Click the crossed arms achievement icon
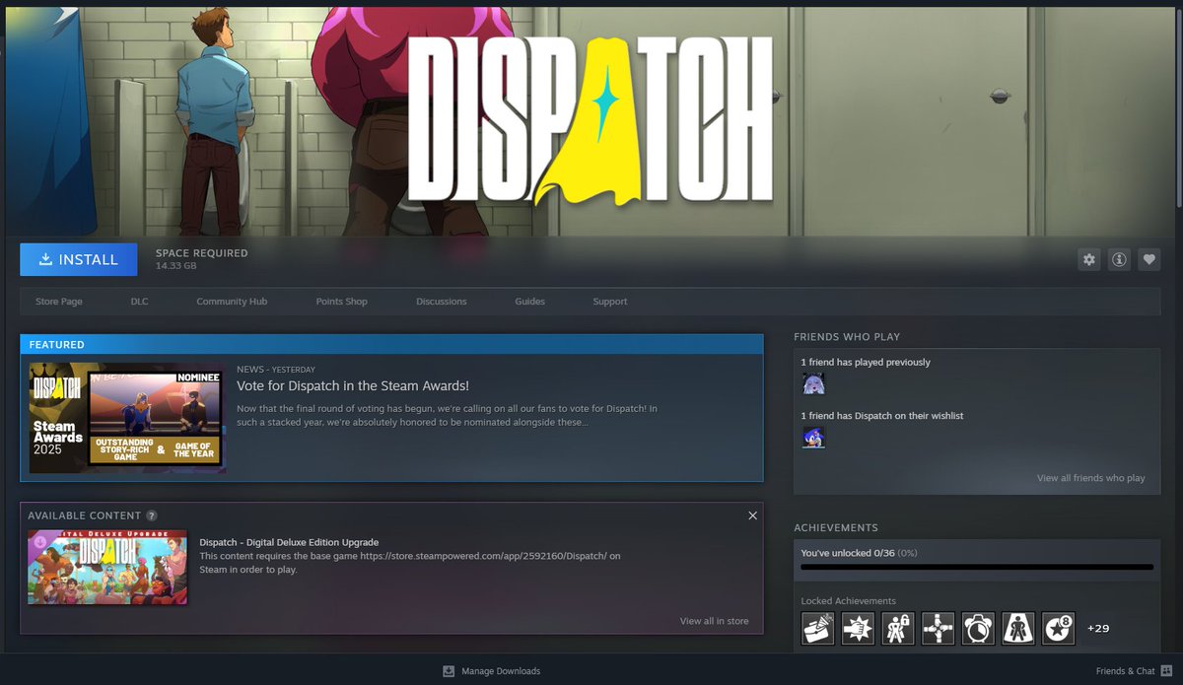Image resolution: width=1183 pixels, height=685 pixels. tap(937, 628)
